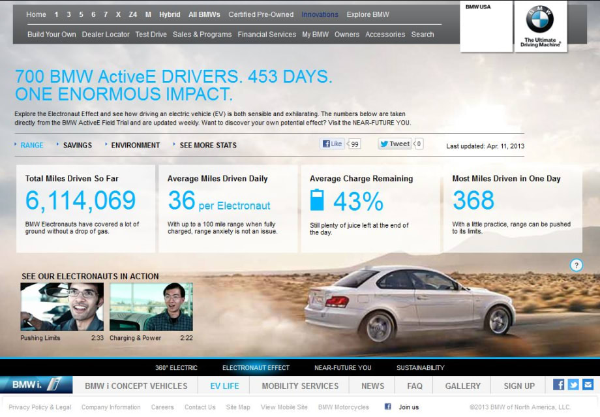Click the footer Facebook icon beside Join us

tap(387, 407)
